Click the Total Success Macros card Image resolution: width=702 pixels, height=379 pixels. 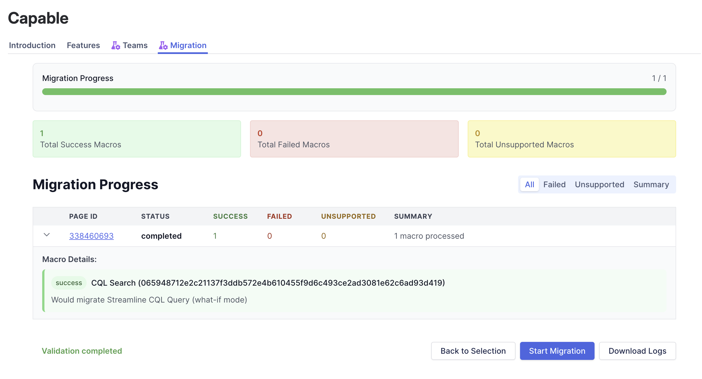(137, 139)
